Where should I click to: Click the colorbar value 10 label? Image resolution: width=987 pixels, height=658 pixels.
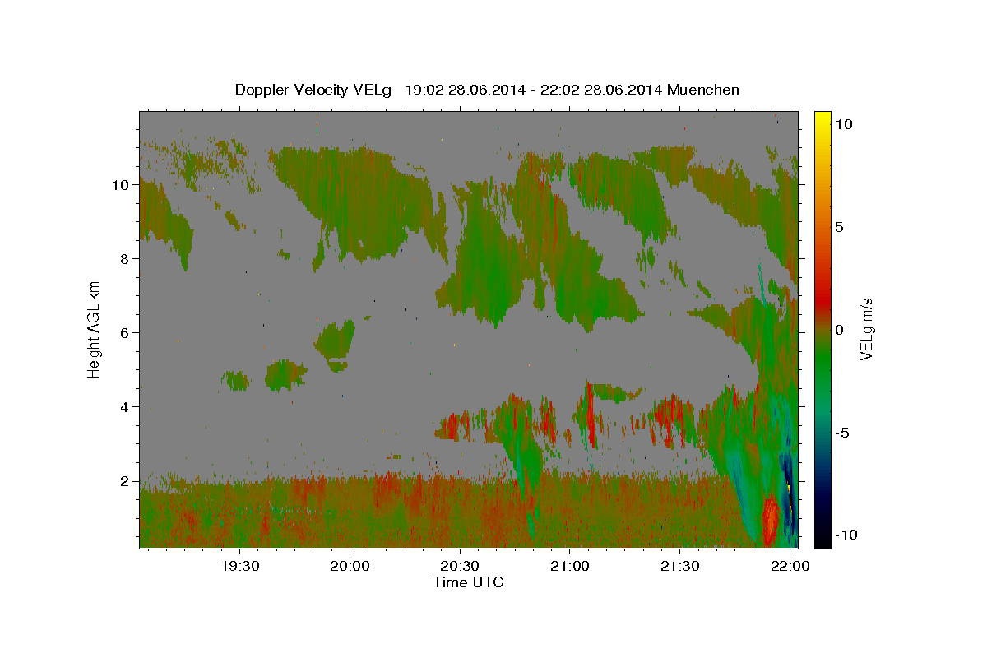[x=844, y=123]
